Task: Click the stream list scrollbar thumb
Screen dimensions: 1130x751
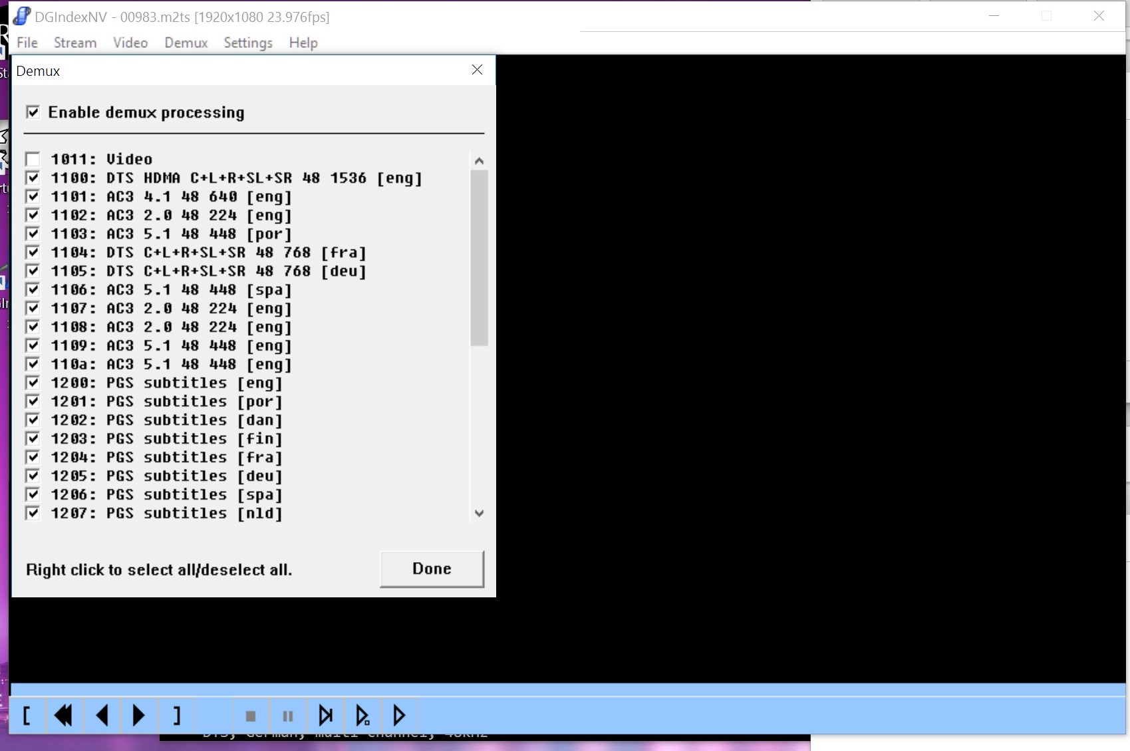Action: (x=479, y=258)
